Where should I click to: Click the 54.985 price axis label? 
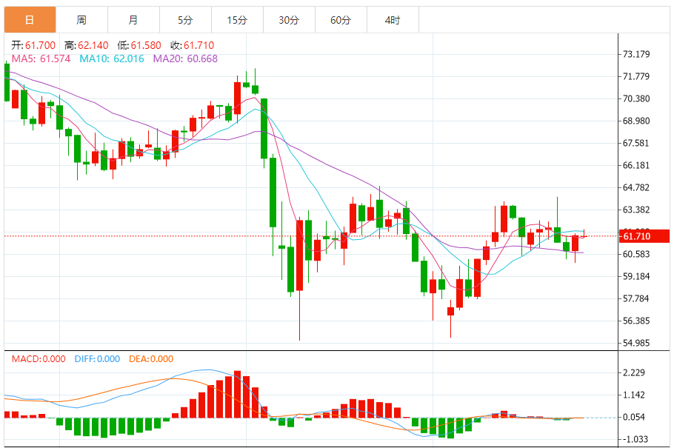click(636, 343)
